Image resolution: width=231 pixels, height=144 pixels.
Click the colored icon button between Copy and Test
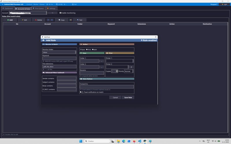coord(70,20)
